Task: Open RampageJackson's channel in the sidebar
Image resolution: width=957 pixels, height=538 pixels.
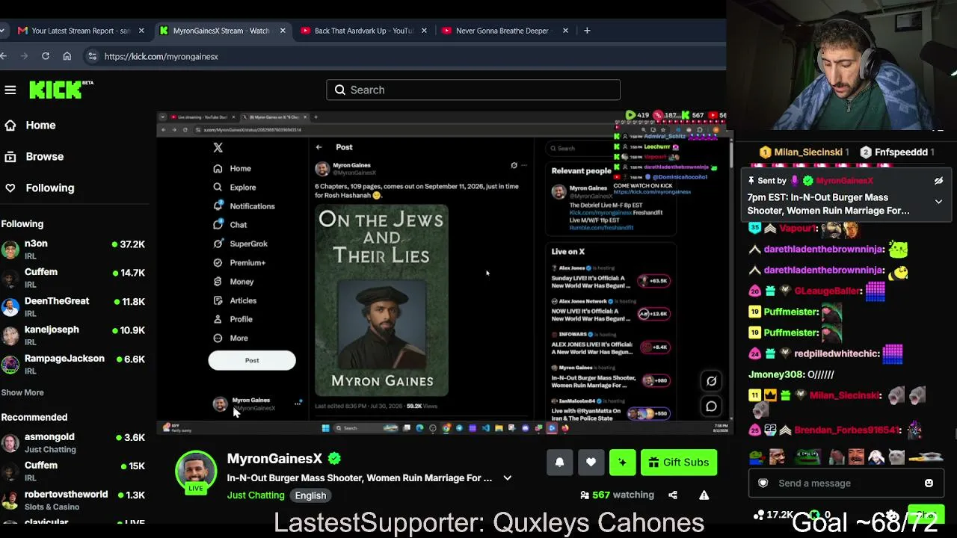Action: (x=75, y=365)
